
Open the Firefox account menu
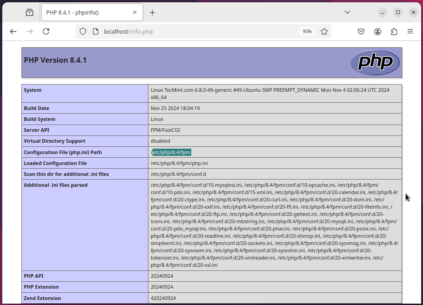(377, 31)
